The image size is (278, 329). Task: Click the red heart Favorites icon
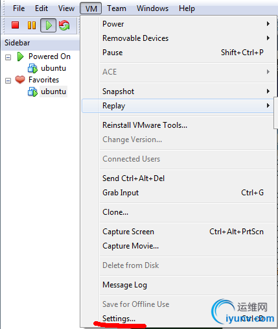point(20,80)
